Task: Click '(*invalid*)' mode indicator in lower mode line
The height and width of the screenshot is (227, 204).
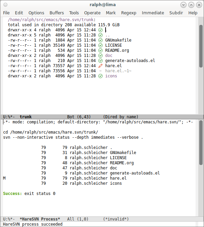Action: point(116,219)
